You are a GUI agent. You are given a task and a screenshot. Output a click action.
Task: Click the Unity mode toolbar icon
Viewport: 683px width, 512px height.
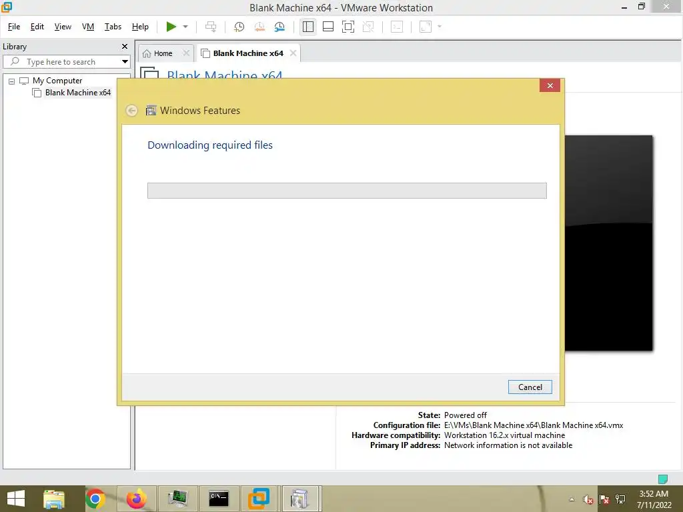(x=368, y=27)
